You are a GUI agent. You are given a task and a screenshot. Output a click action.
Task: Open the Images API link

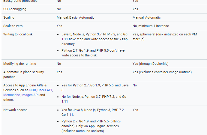tap(30, 95)
